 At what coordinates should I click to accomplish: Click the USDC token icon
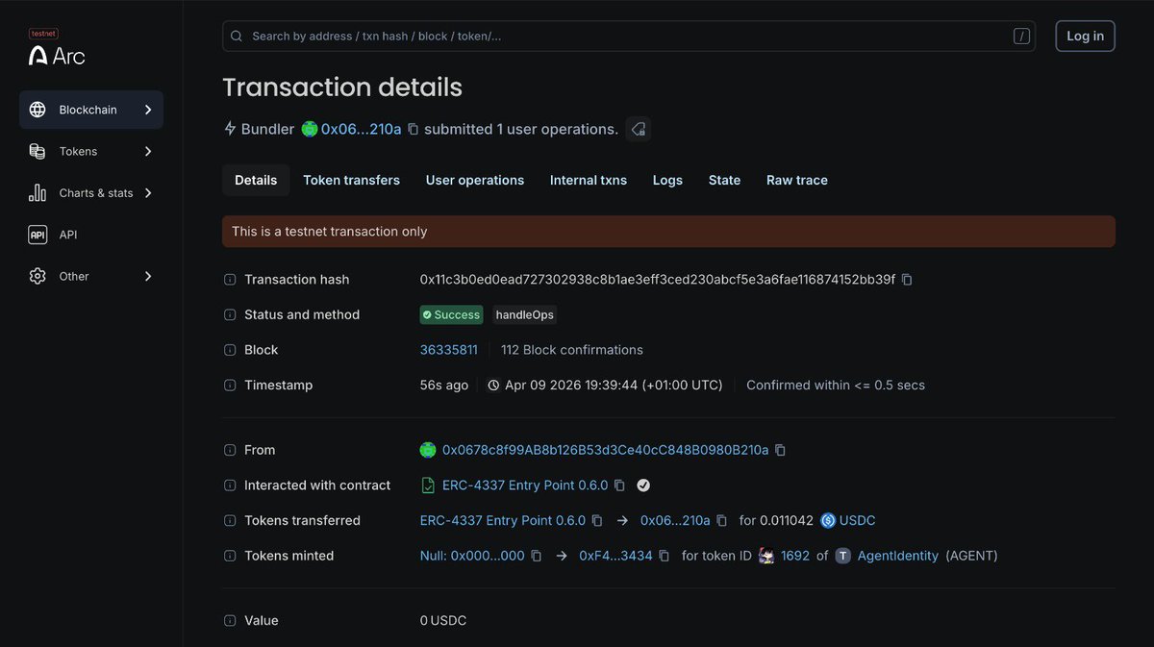(x=828, y=520)
